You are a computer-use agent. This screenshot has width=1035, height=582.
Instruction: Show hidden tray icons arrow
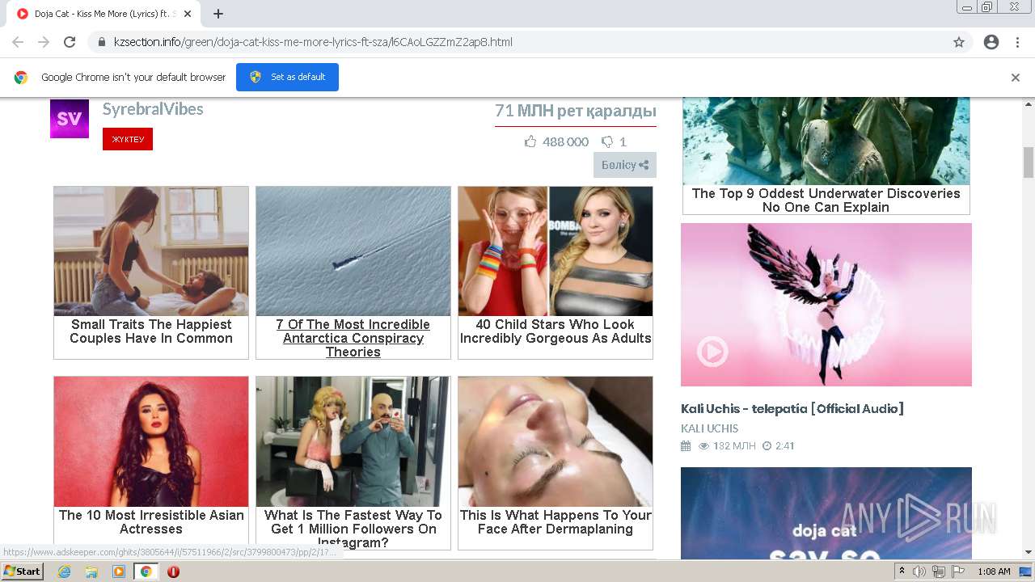coord(902,571)
